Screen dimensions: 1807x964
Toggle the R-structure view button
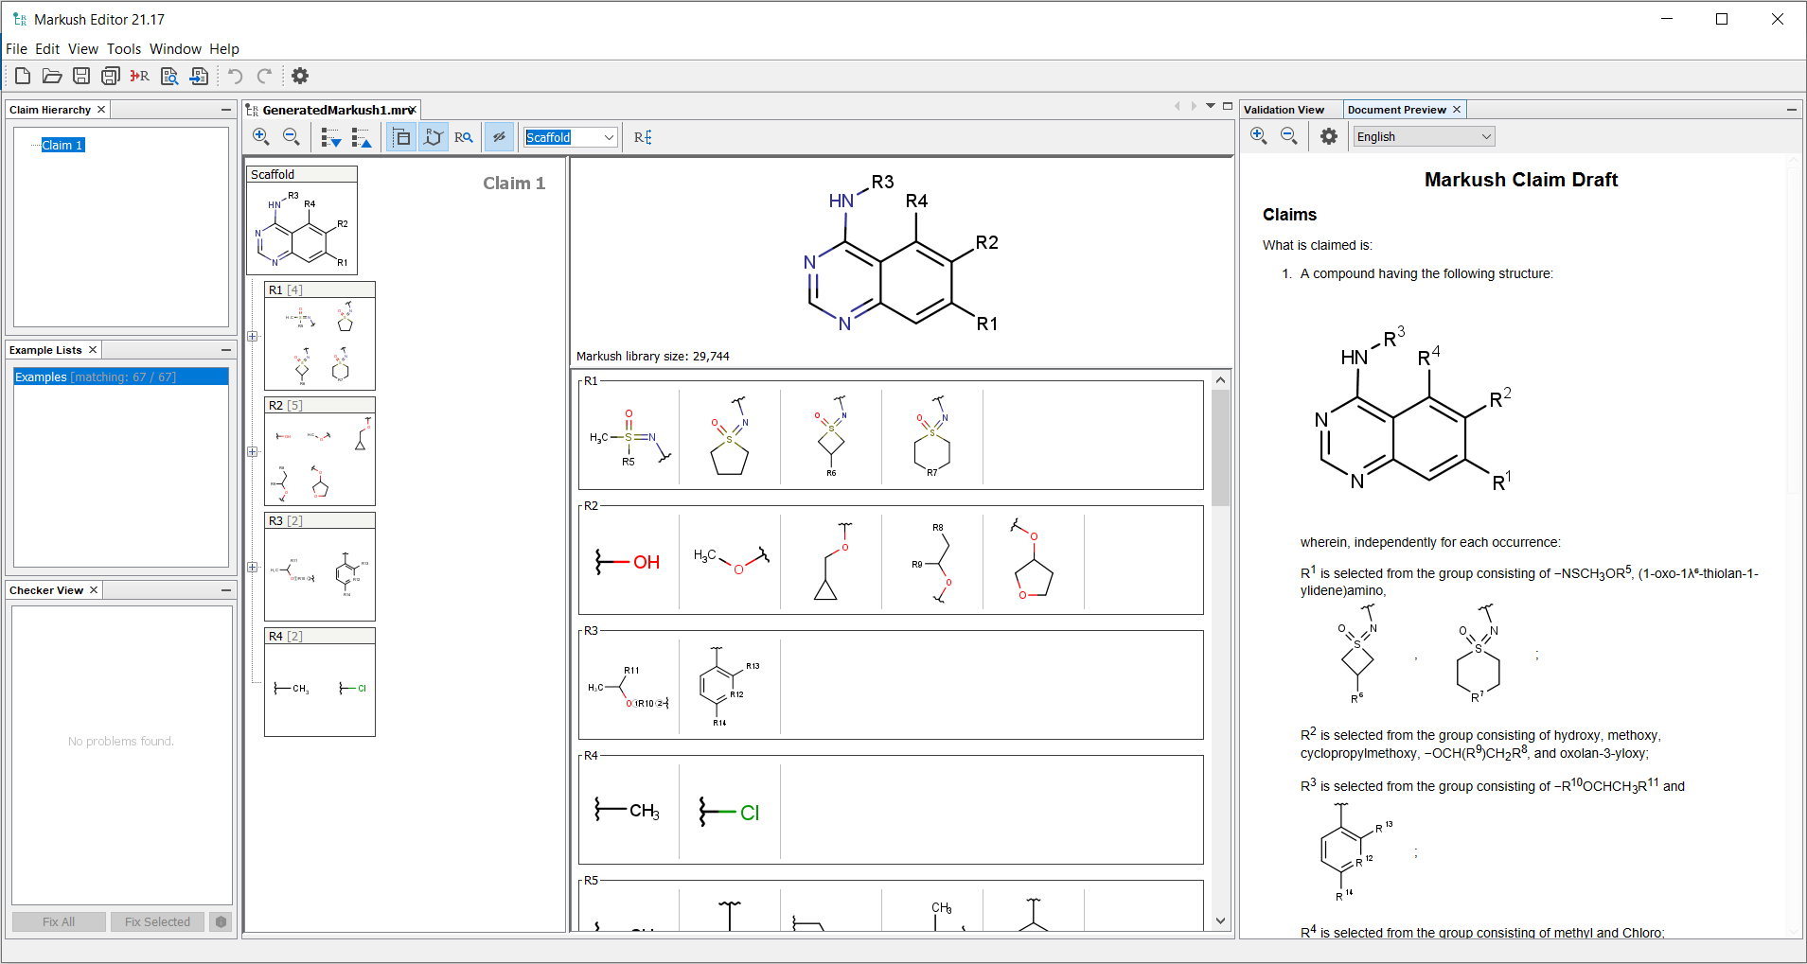coord(433,137)
